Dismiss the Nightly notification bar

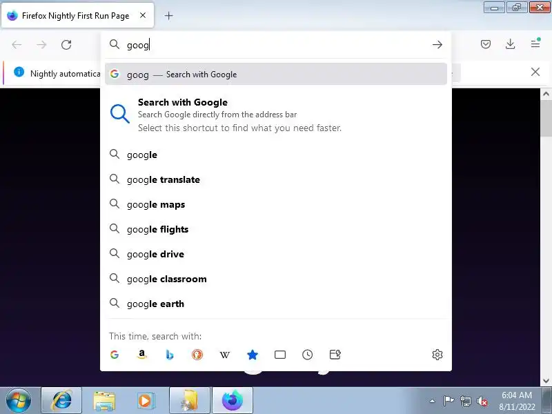coord(535,72)
